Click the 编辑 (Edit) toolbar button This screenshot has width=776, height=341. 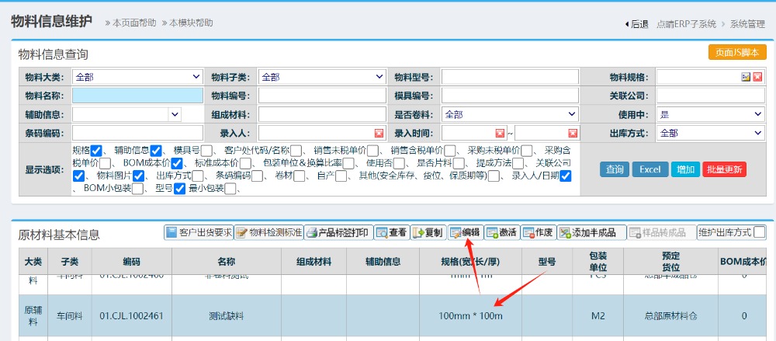point(466,232)
